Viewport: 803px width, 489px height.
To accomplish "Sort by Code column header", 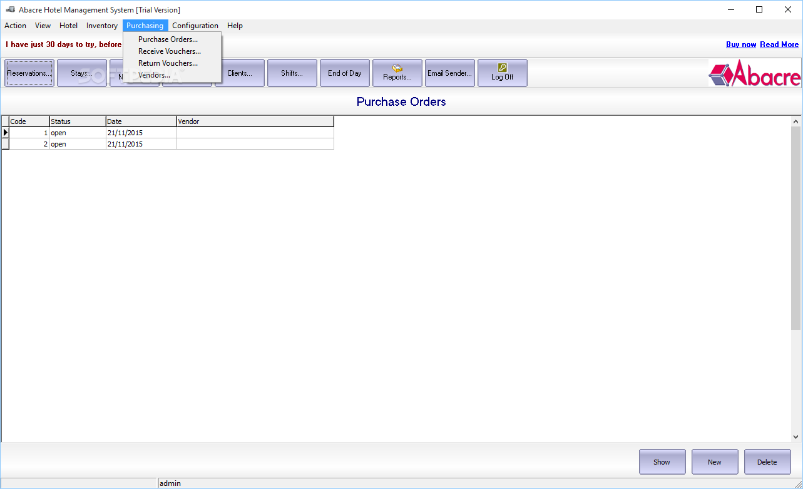I will [29, 121].
